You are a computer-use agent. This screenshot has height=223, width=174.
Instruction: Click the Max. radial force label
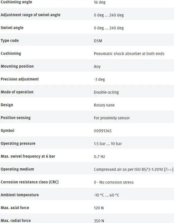tap(16, 220)
